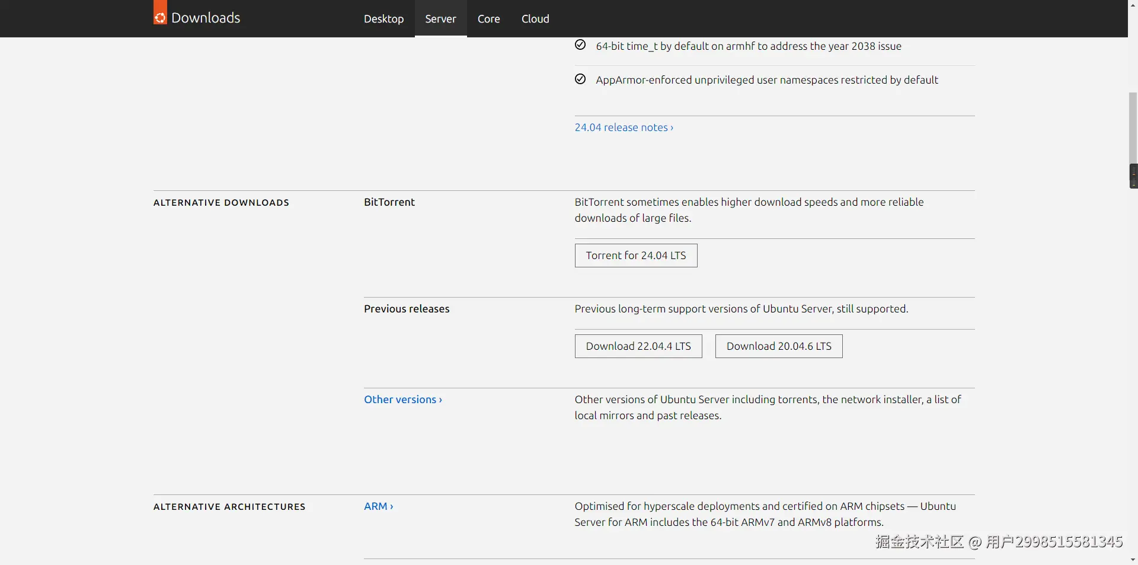Screen dimensions: 1138x565
Task: Click 'Other versions of Ubuntu Server including' description
Action: click(768, 407)
